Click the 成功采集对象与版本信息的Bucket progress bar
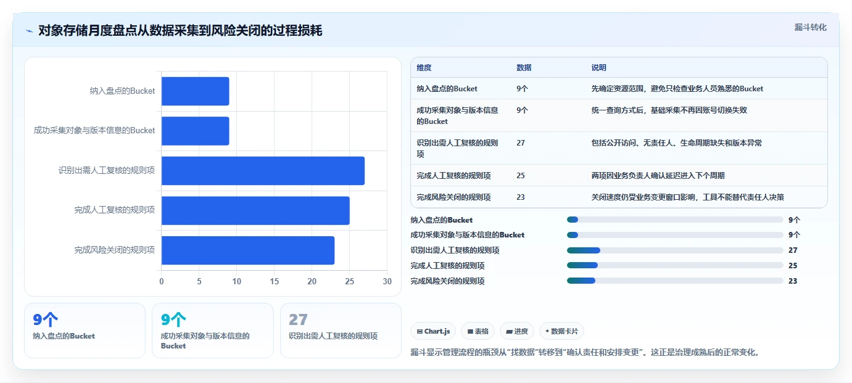 coord(675,235)
